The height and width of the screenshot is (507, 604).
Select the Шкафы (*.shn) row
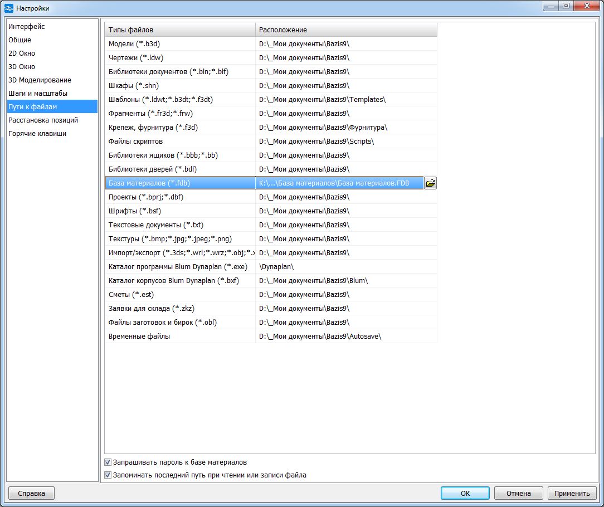(271, 86)
